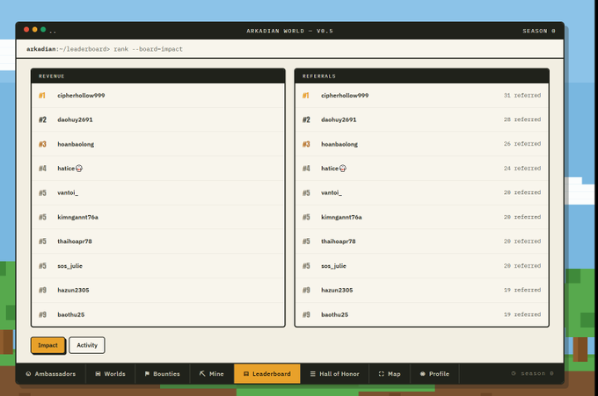The height and width of the screenshot is (396, 598).
Task: Open the Profile tab
Action: pyautogui.click(x=434, y=374)
